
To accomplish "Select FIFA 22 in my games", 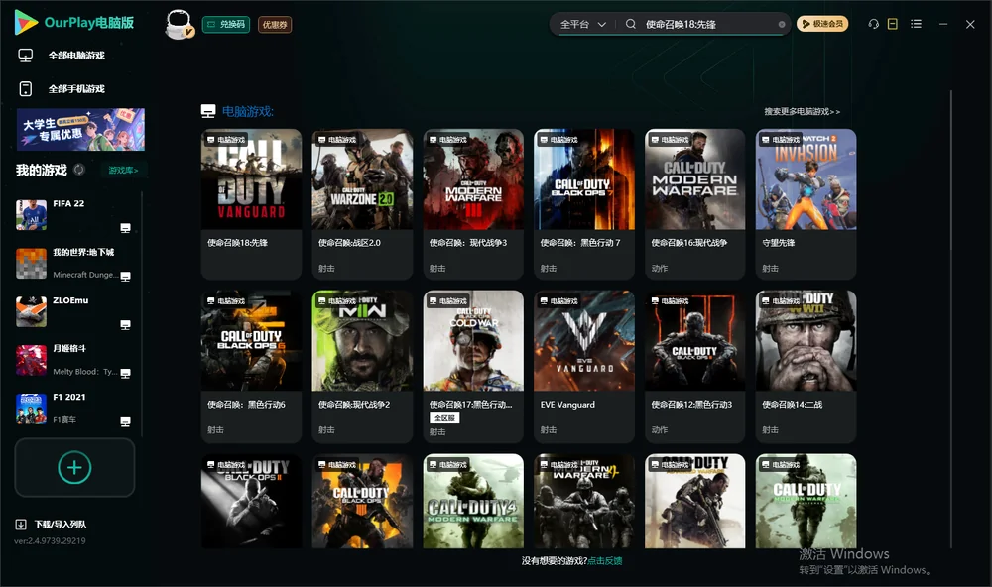I will [74, 215].
